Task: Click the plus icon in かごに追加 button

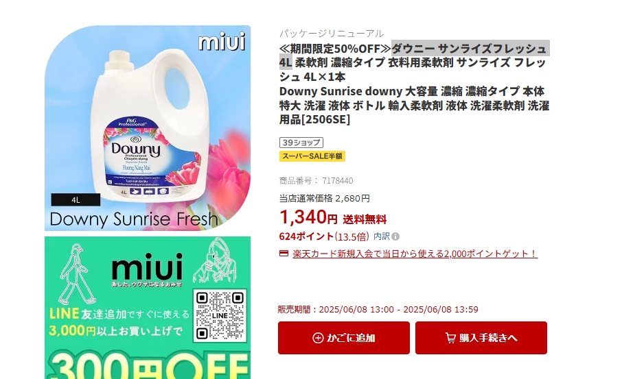Action: coord(318,338)
